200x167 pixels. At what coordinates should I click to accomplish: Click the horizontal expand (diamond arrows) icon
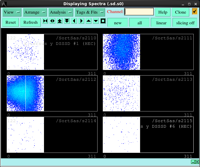(52, 21)
